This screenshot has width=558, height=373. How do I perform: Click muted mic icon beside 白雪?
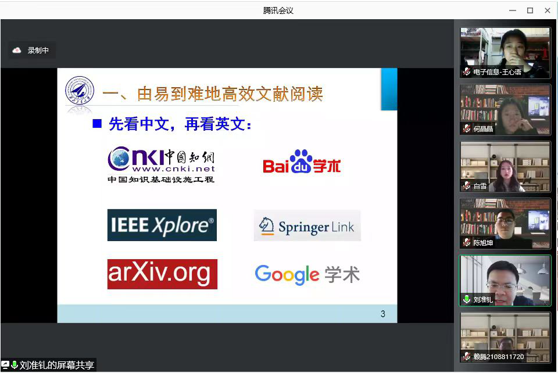tap(467, 186)
